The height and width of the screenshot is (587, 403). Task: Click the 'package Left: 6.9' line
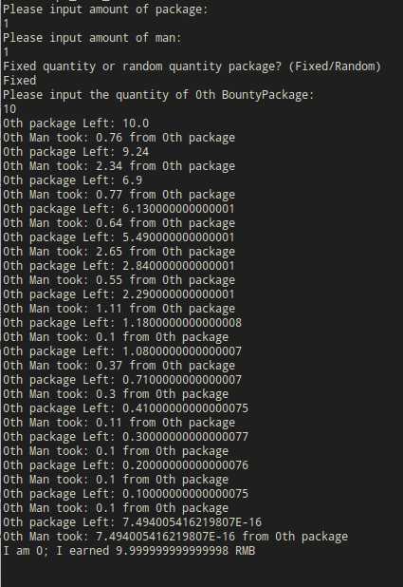(x=72, y=180)
